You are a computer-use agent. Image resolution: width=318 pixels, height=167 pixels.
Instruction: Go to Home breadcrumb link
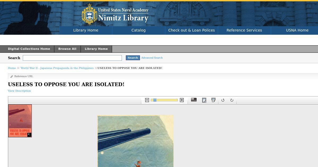tap(12, 68)
